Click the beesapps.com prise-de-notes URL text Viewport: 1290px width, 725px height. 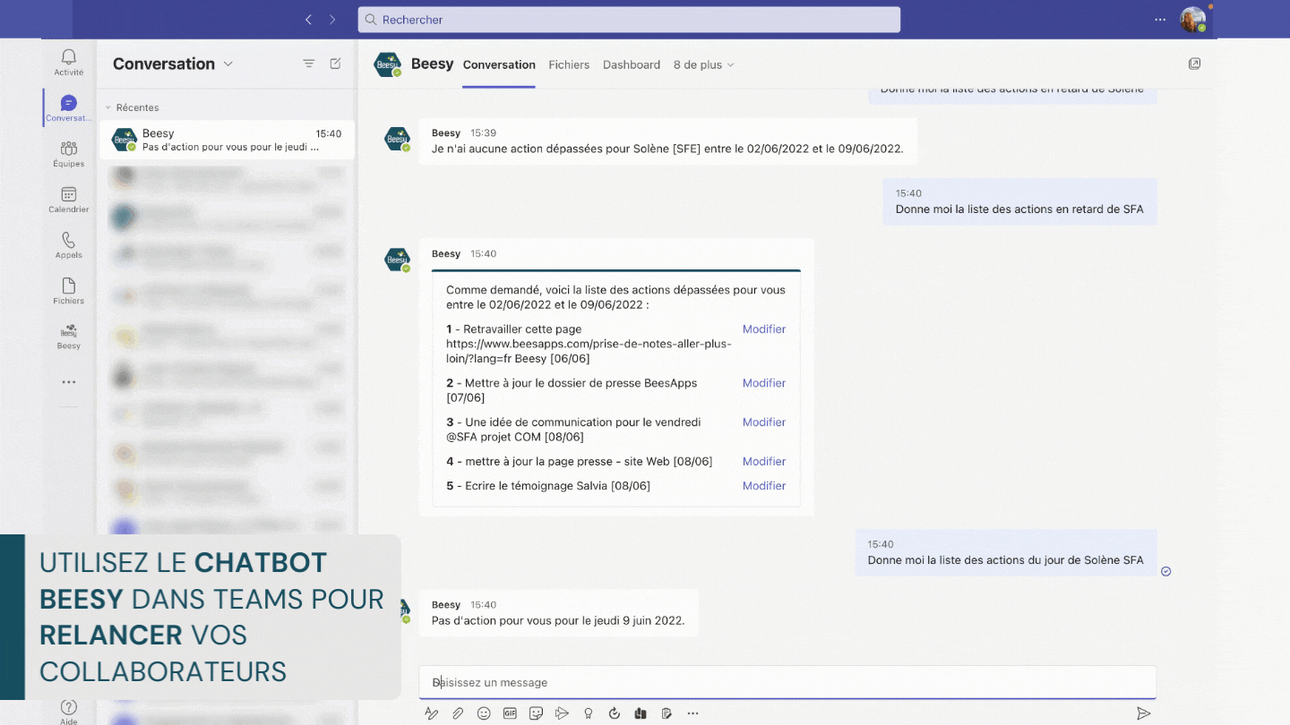click(589, 351)
